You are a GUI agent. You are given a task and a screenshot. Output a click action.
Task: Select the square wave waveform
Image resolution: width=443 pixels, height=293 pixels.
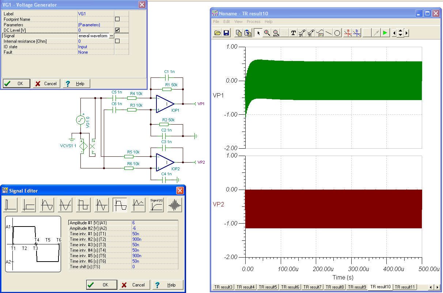pyautogui.click(x=83, y=205)
